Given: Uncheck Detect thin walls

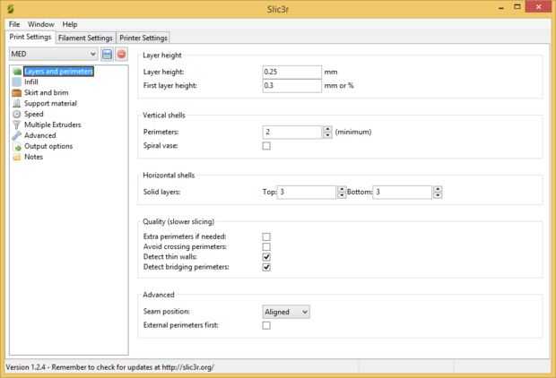Looking at the screenshot, I should point(266,257).
